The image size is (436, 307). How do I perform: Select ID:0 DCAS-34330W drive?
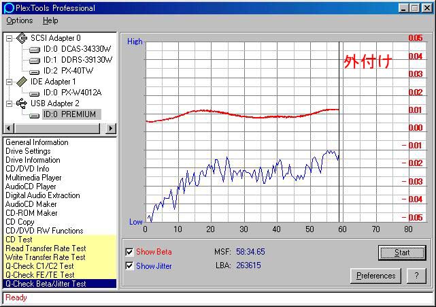pos(77,49)
